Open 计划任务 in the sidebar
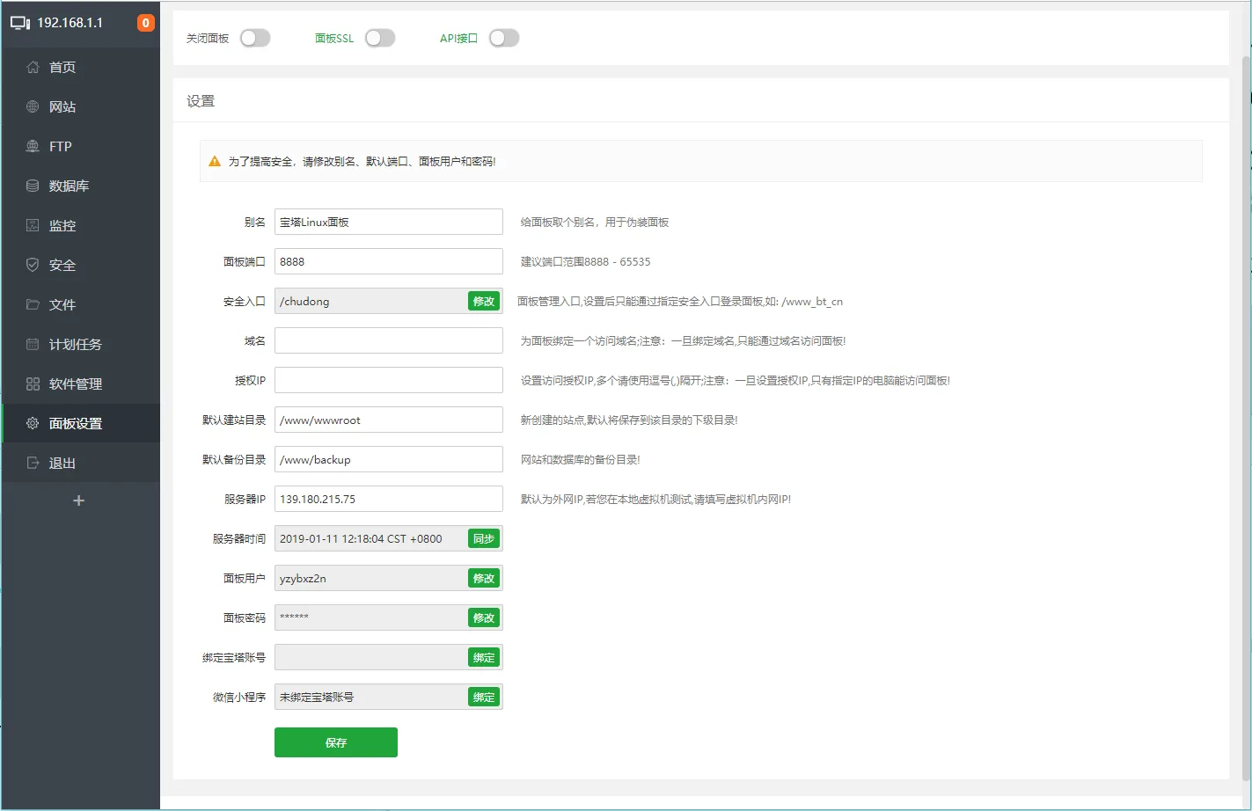 coord(80,344)
